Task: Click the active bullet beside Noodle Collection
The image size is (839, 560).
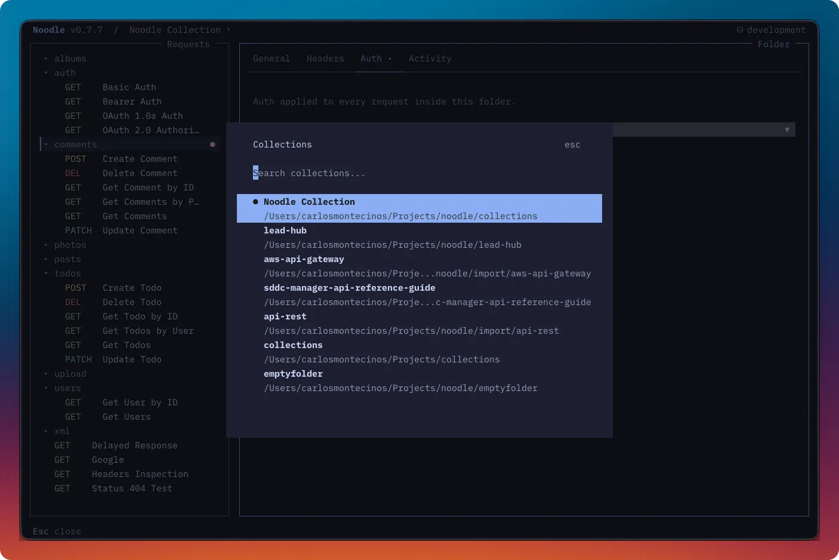Action: pos(255,202)
